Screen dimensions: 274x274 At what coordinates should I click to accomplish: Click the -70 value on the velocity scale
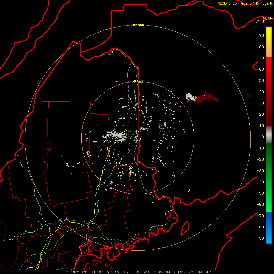click(x=260, y=216)
